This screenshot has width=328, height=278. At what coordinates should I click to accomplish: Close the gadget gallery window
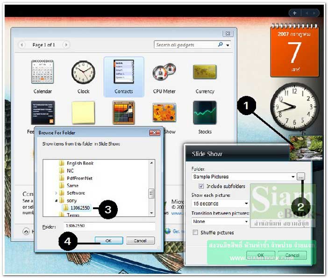point(228,33)
